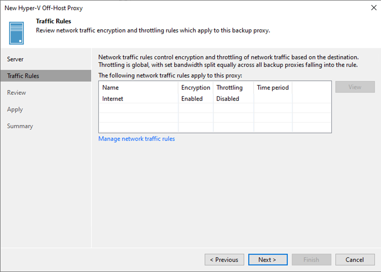Click the Finish button
This screenshot has width=381, height=272.
coord(312,259)
